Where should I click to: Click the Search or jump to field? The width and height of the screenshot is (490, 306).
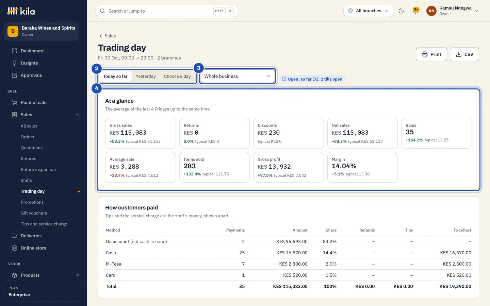click(167, 11)
